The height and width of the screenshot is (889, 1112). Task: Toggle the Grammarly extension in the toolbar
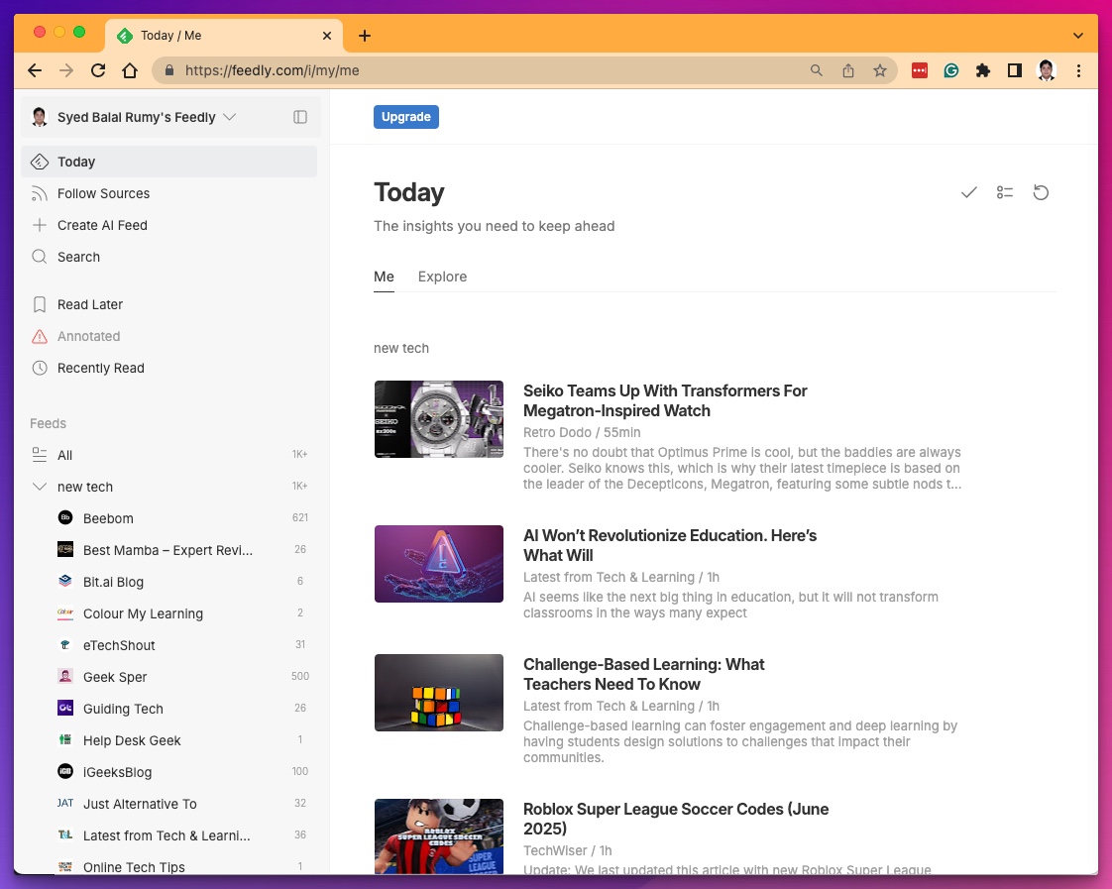(x=951, y=70)
